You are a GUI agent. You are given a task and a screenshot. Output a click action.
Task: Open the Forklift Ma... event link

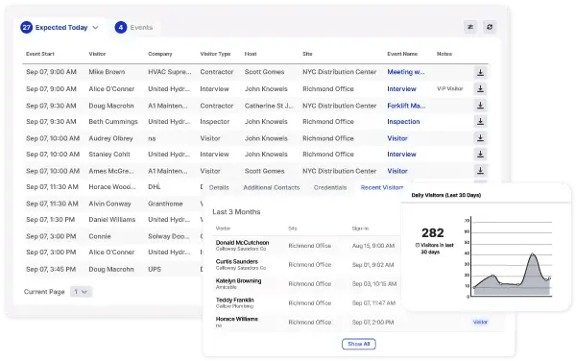(406, 106)
